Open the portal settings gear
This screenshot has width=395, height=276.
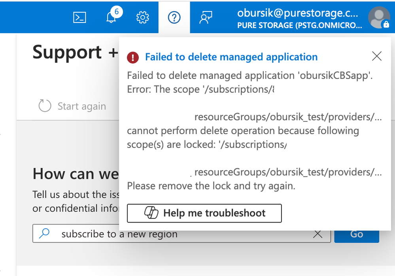coord(142,18)
